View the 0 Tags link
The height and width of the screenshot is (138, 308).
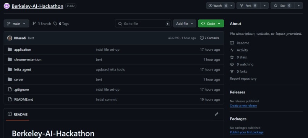click(61, 24)
